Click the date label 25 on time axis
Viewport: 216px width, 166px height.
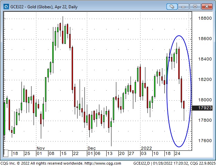tap(27, 154)
